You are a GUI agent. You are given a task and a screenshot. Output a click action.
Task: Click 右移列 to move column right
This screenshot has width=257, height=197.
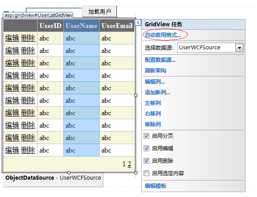click(x=153, y=114)
